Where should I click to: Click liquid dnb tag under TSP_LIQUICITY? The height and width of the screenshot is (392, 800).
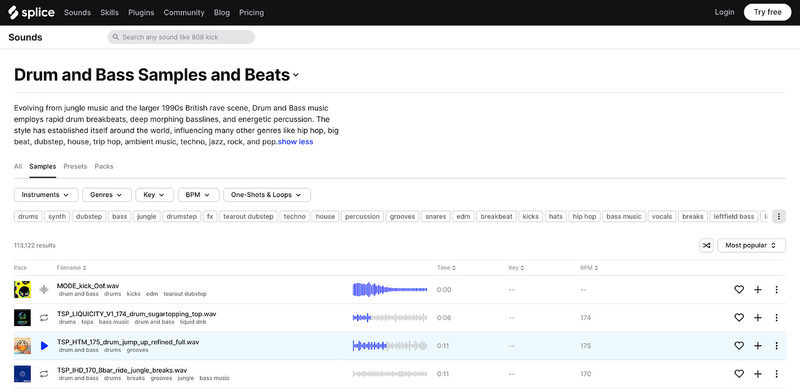(193, 322)
